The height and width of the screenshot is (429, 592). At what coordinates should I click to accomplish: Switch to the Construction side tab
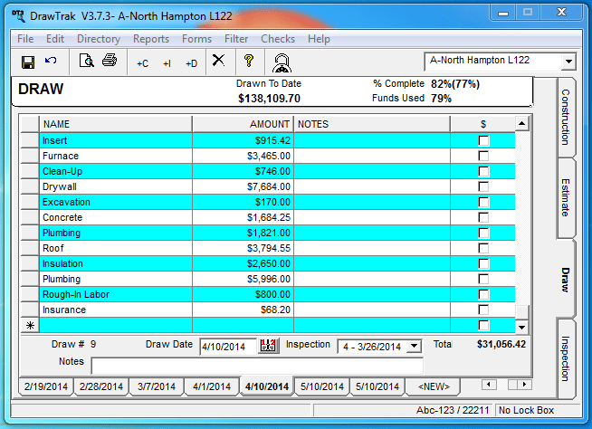(x=565, y=117)
